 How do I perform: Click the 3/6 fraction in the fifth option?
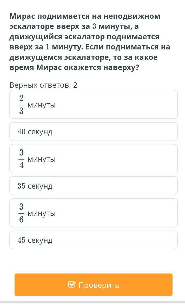click(x=21, y=213)
